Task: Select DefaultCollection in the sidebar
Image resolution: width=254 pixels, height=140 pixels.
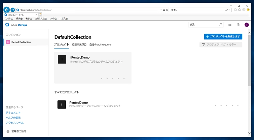Action: 26,42
